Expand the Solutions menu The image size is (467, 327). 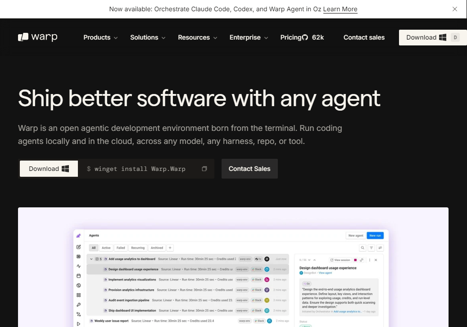point(147,37)
